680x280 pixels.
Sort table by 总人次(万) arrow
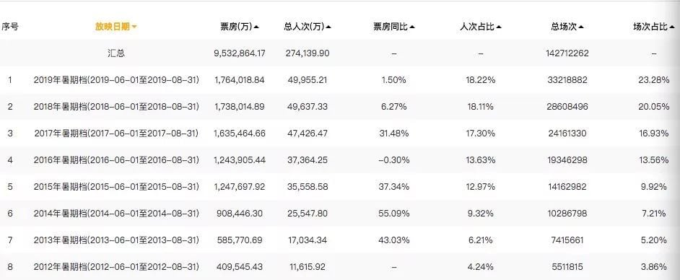coord(328,27)
